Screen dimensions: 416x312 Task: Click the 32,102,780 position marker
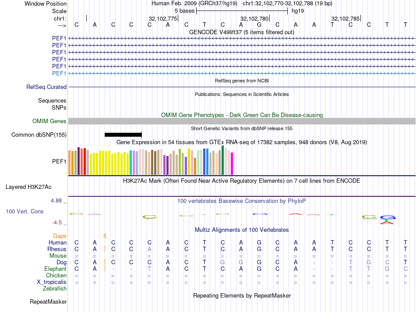pyautogui.click(x=254, y=18)
